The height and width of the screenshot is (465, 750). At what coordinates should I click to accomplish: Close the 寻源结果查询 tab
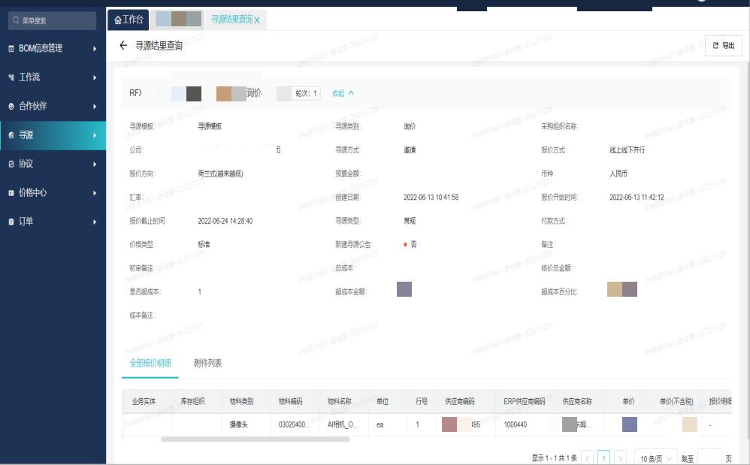(x=257, y=20)
